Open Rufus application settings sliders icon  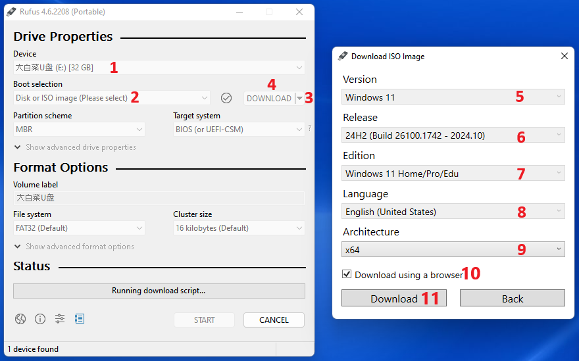(x=59, y=318)
